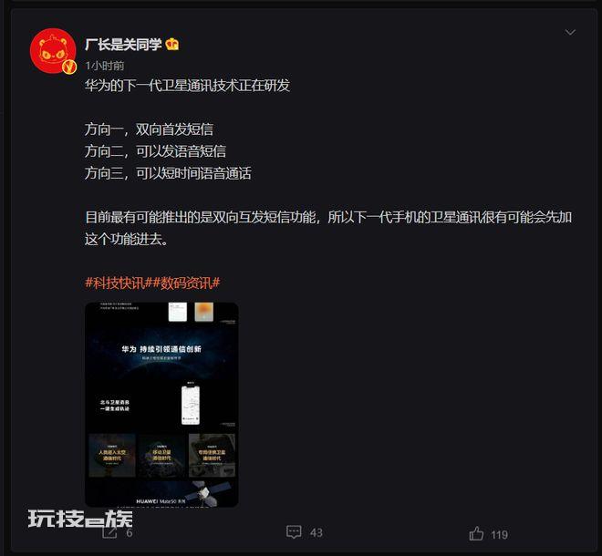Click the 玩技e族 watermark logo
Image resolution: width=602 pixels, height=556 pixels.
pyautogui.click(x=80, y=519)
